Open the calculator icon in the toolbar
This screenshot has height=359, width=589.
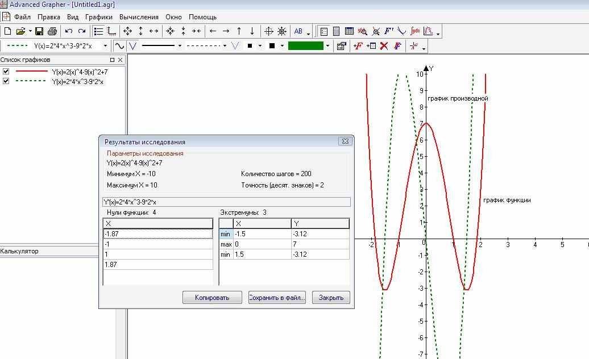[336, 31]
